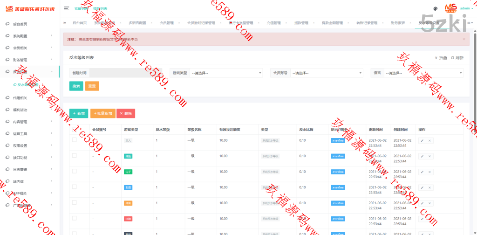
Task: Click the edit pencil icon in first row
Action: click(422, 140)
